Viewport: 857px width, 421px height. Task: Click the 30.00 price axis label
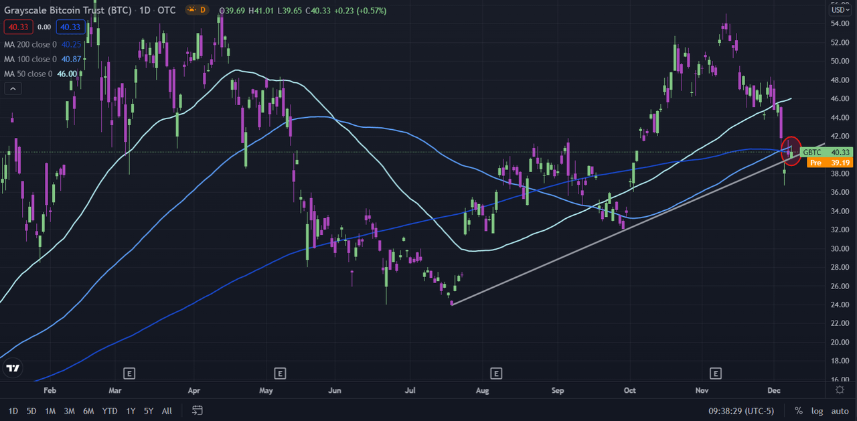[x=840, y=248]
